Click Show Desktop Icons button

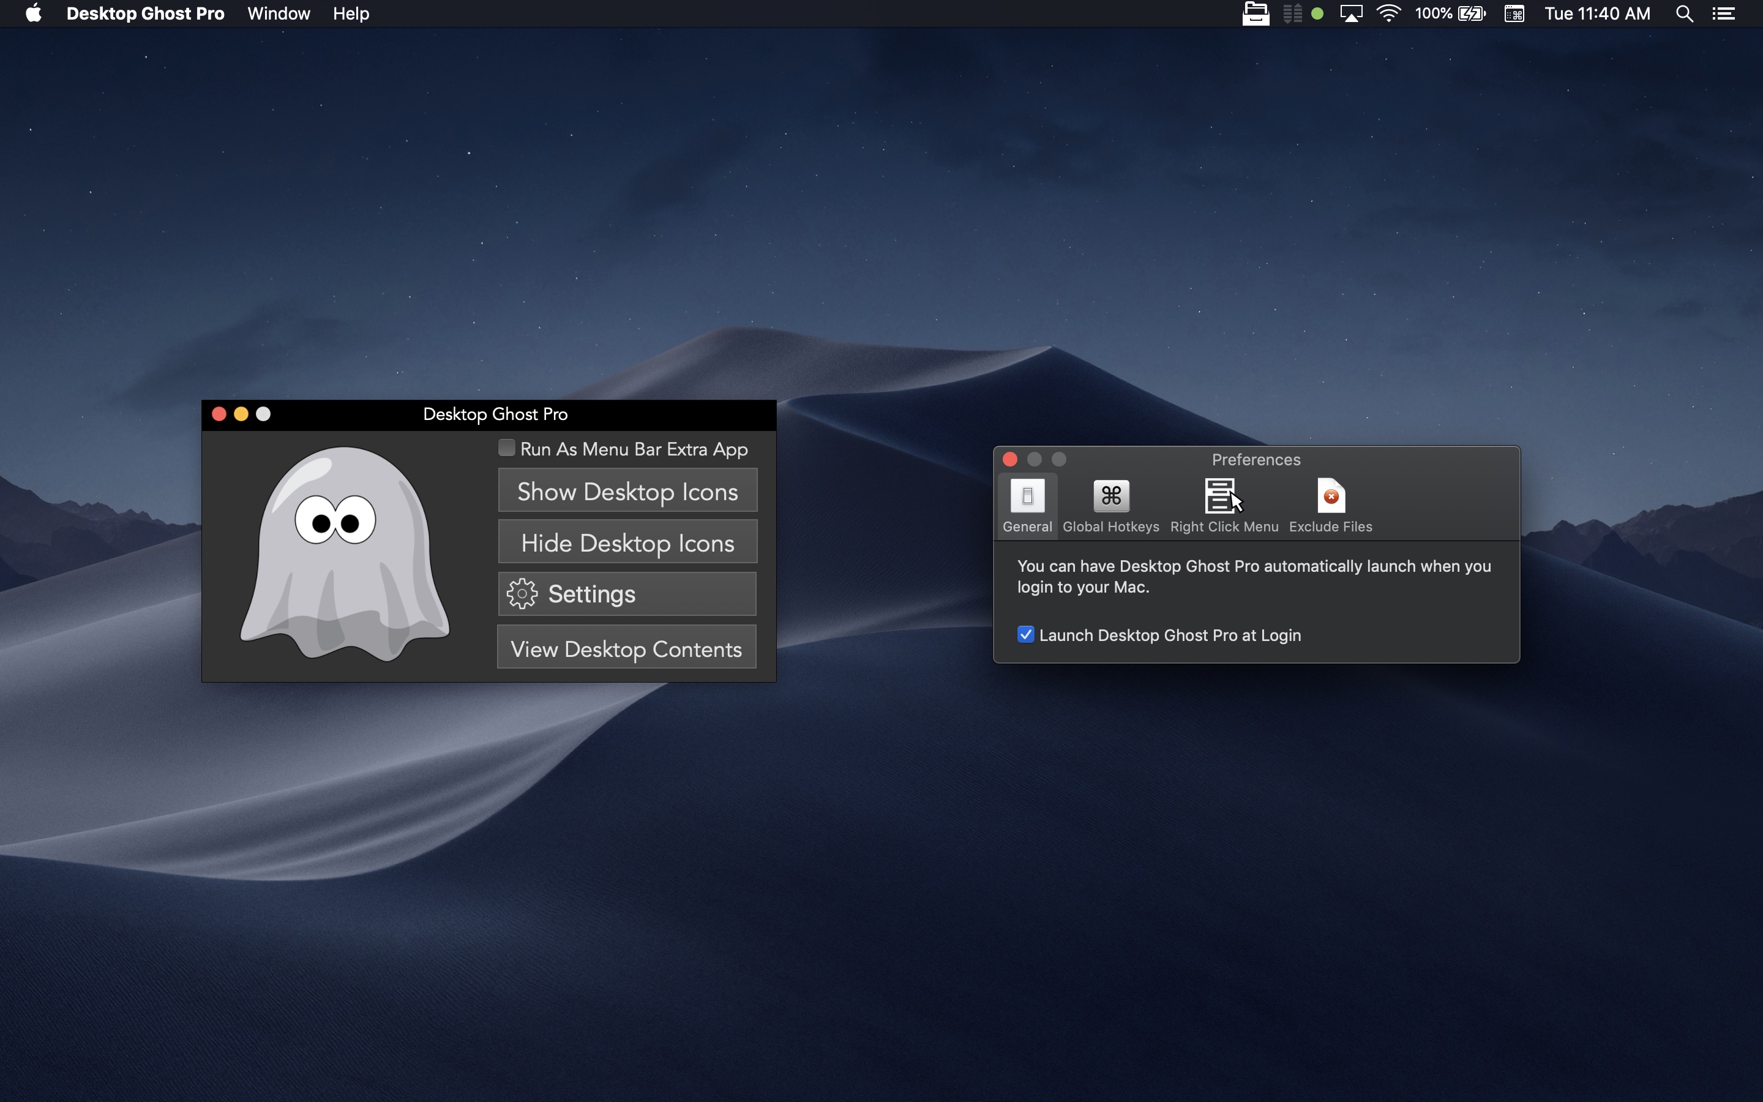pyautogui.click(x=627, y=492)
